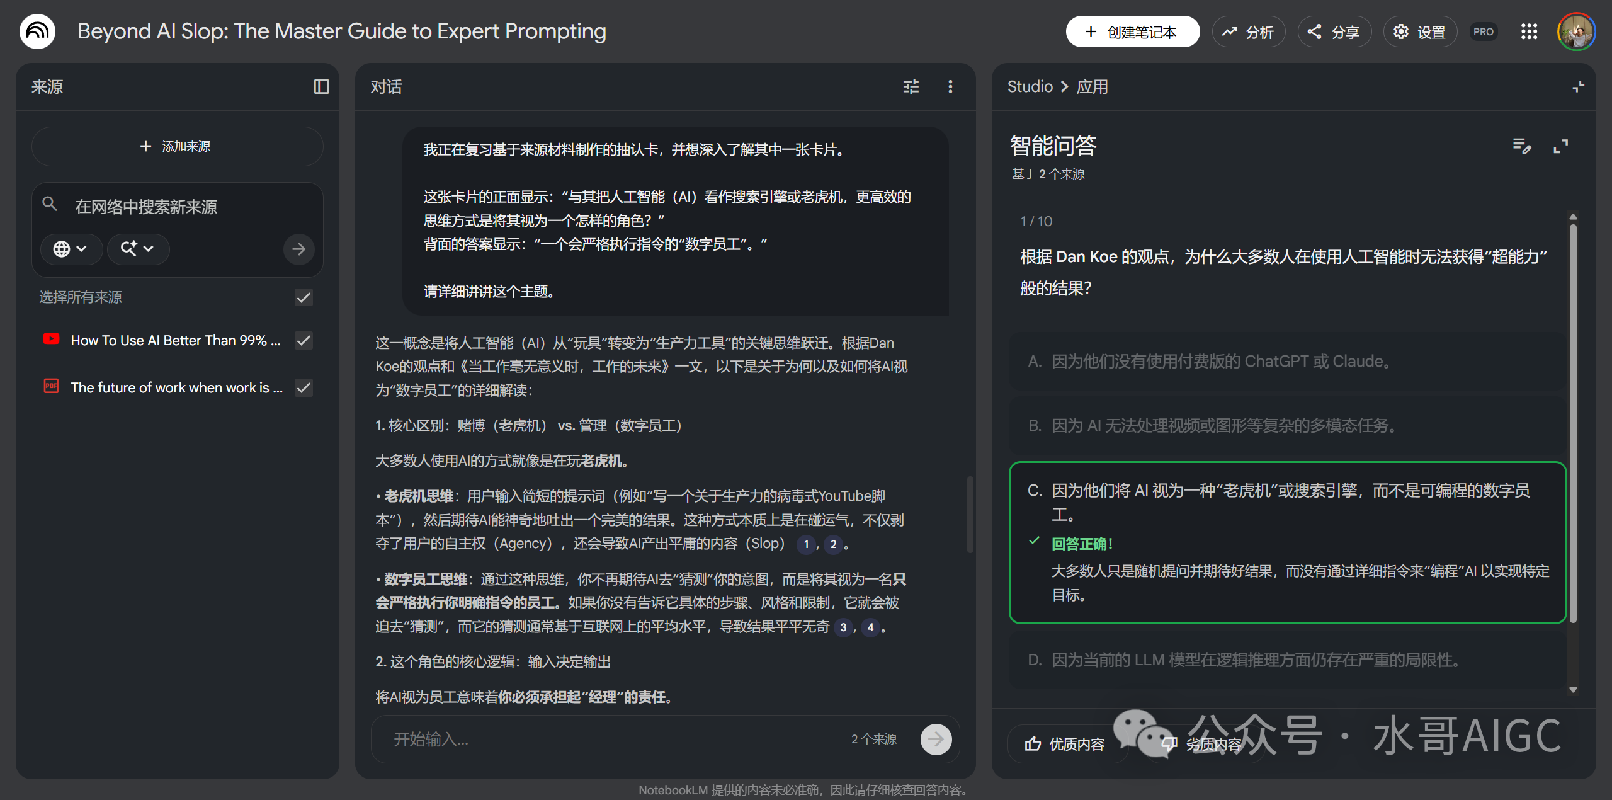Open the web source globe dropdown

[x=70, y=249]
